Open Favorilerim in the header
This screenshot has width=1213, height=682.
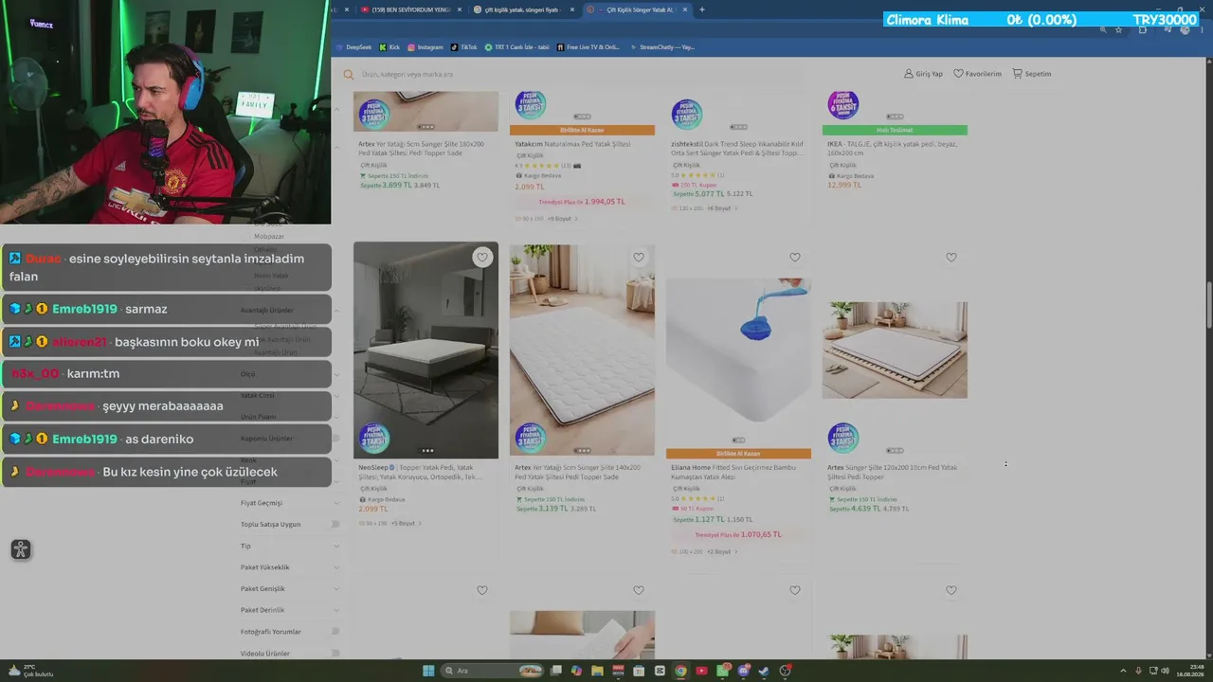977,74
